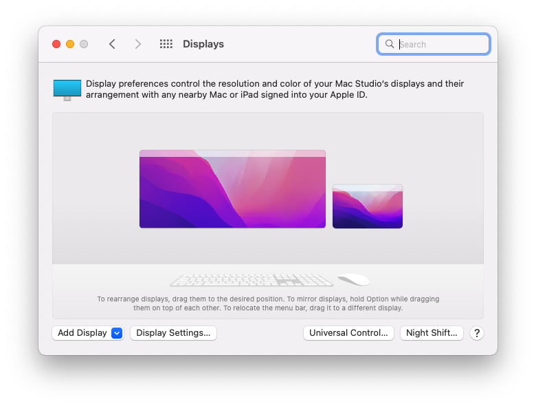The height and width of the screenshot is (406, 536).
Task: Go back with the left chevron arrow
Action: [112, 44]
